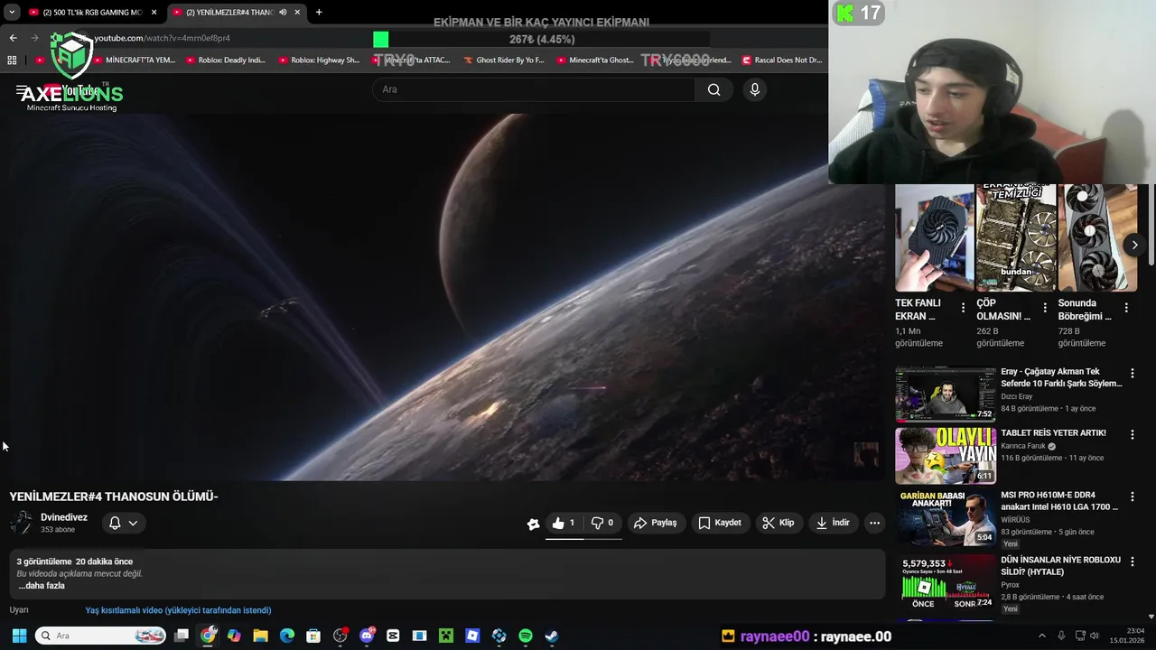
Task: Open options for MSI PRO H610M-E video
Action: point(1132,497)
